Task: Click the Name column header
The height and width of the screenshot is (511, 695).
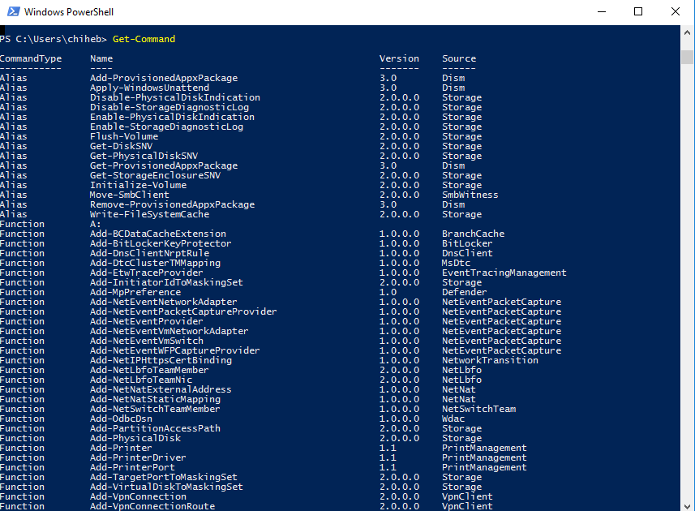Action: [x=101, y=58]
